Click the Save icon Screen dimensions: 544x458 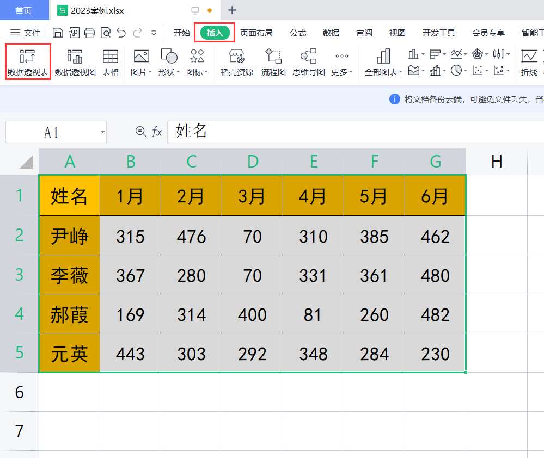click(58, 33)
